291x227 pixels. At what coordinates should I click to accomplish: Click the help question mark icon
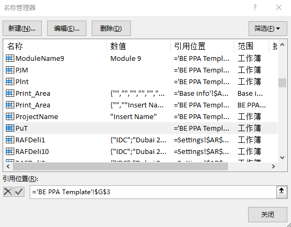(x=255, y=7)
